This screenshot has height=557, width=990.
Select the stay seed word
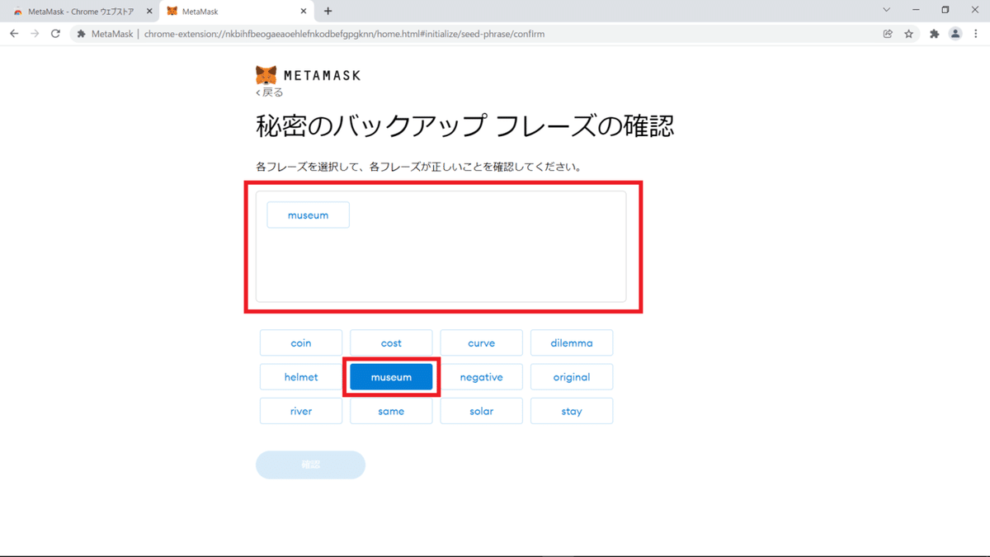coord(572,411)
